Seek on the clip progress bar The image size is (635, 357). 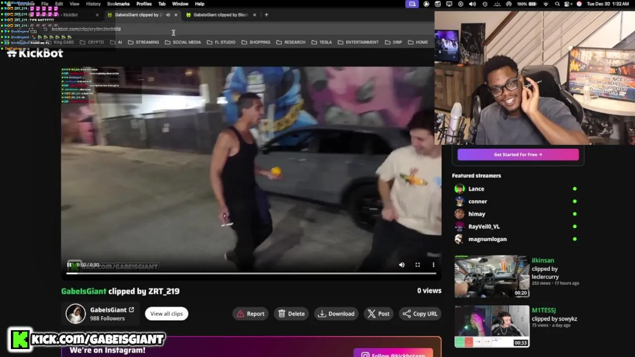[x=251, y=273]
